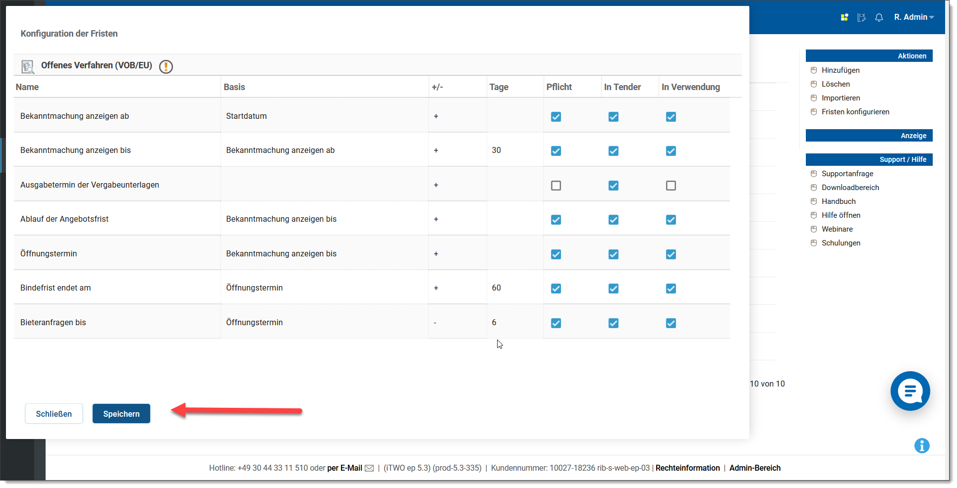Collapse the Support / Hilfe panel header
This screenshot has height=488, width=957.
[869, 159]
